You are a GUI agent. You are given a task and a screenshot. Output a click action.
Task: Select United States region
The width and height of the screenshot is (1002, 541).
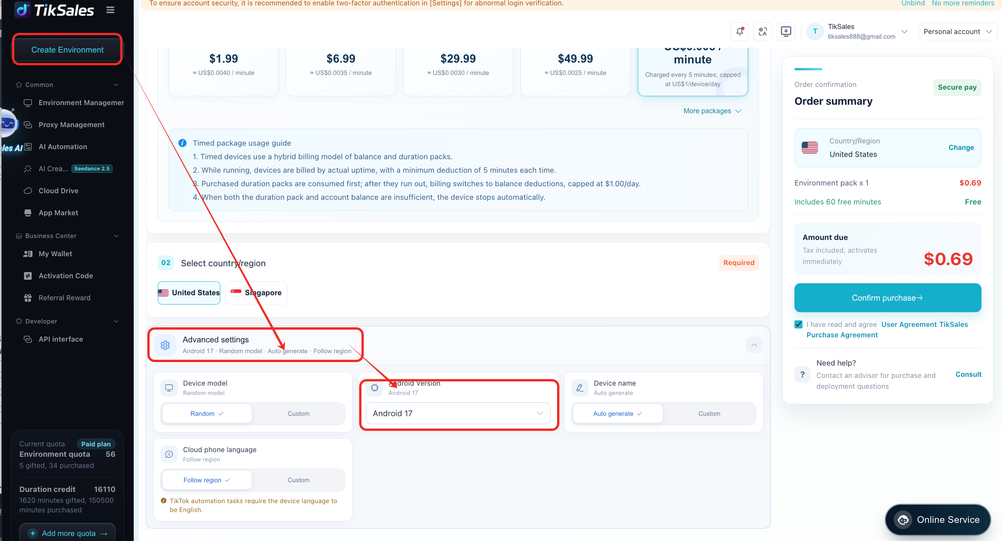coord(189,293)
